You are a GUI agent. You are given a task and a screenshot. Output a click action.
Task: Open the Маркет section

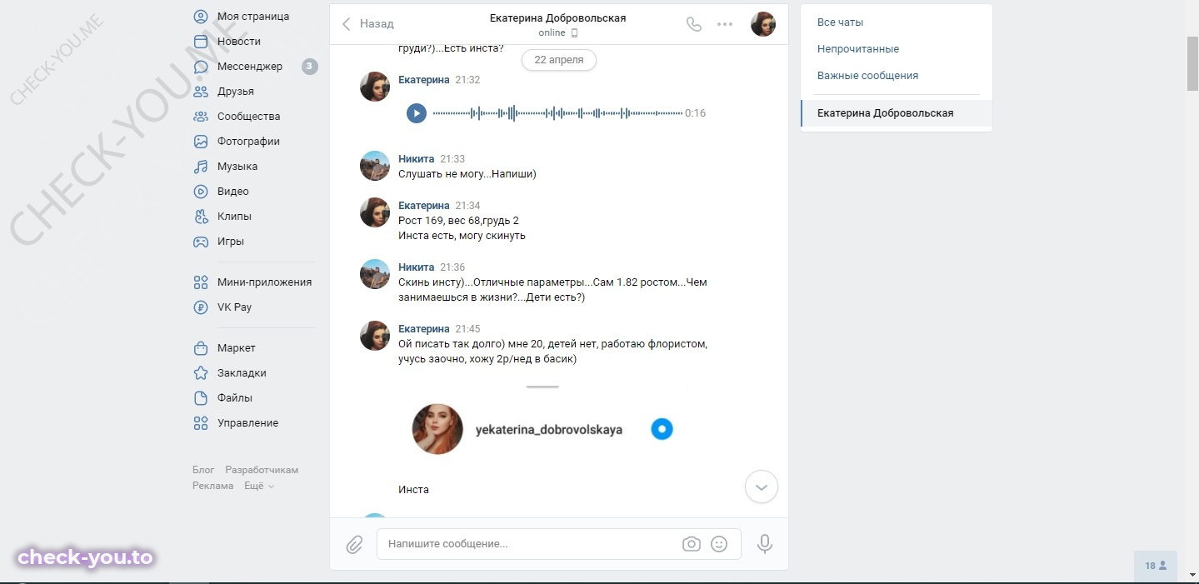237,348
